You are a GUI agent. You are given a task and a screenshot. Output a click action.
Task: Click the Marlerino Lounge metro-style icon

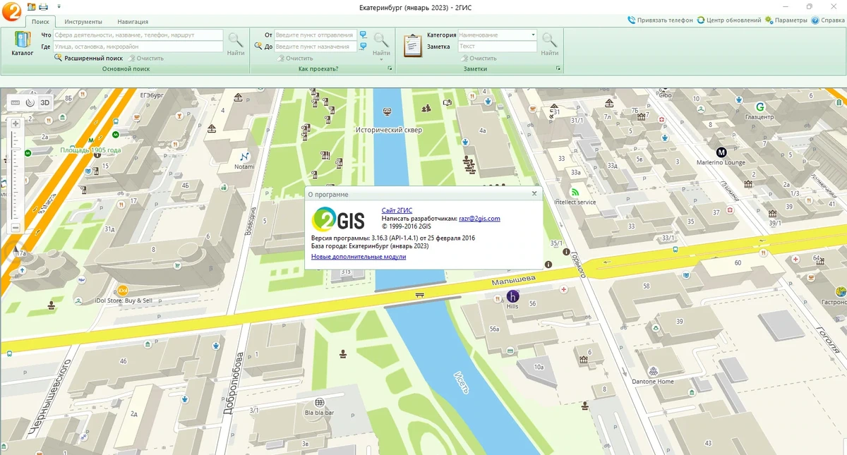(721, 152)
